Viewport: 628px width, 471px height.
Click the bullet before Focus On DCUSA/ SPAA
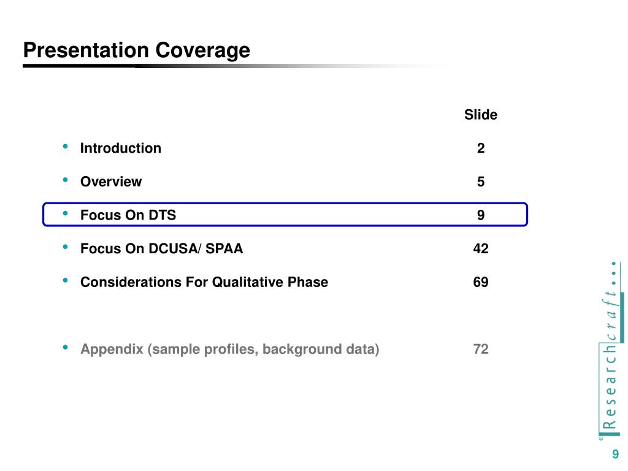click(x=65, y=248)
